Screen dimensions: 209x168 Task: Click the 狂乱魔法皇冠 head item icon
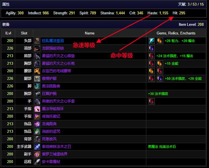pyautogui.click(x=37, y=41)
